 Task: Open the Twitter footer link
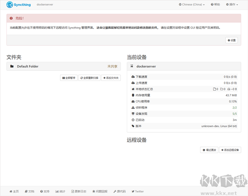(138, 191)
